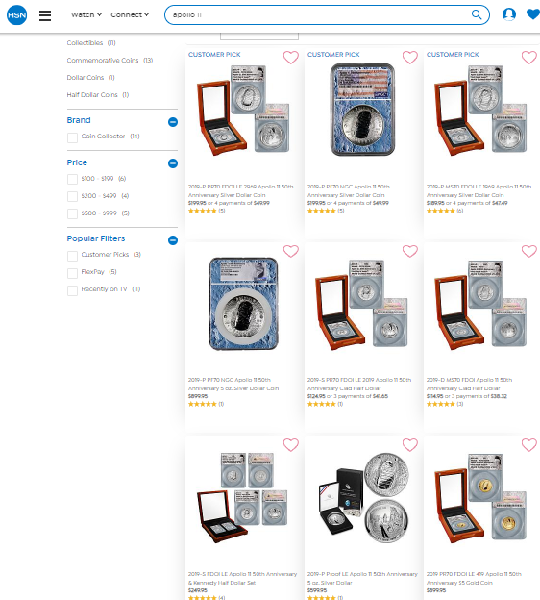Image resolution: width=540 pixels, height=600 pixels.
Task: Click the search magnifier icon
Action: click(477, 15)
